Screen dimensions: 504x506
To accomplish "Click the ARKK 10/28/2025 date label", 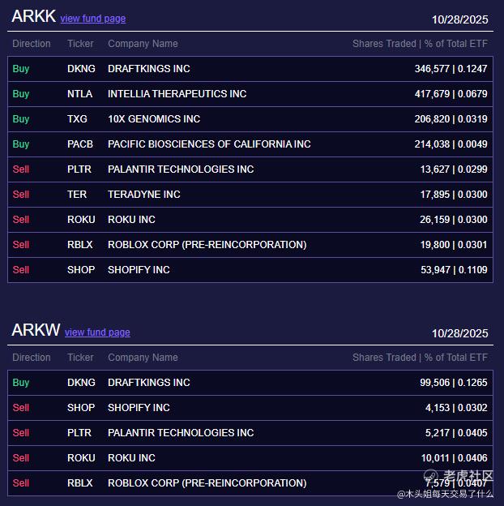I will pos(459,19).
